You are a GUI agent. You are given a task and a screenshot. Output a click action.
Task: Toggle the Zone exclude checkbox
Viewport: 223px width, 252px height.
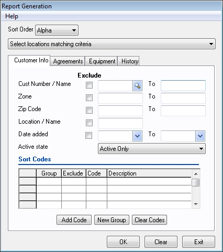pyautogui.click(x=89, y=98)
